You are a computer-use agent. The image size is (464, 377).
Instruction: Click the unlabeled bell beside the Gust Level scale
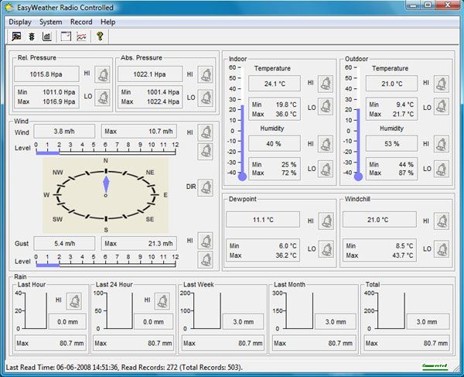tap(206, 260)
